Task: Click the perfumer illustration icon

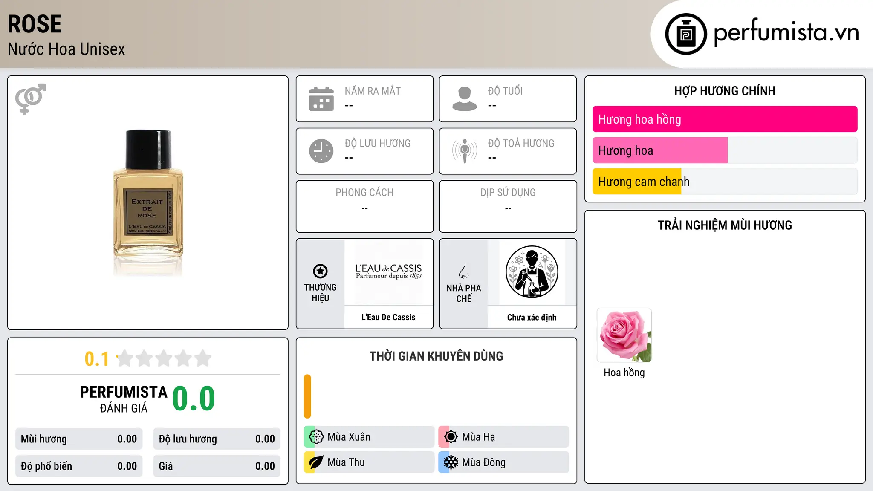Action: coord(532,272)
